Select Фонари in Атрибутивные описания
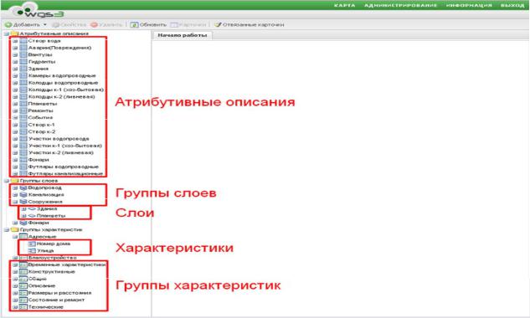 39,160
